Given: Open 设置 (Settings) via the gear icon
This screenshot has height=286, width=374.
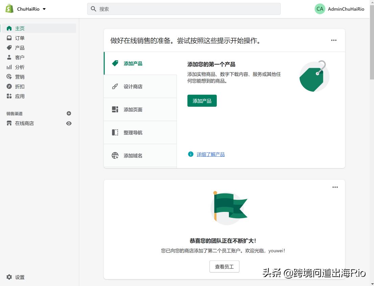Looking at the screenshot, I should click(x=19, y=277).
